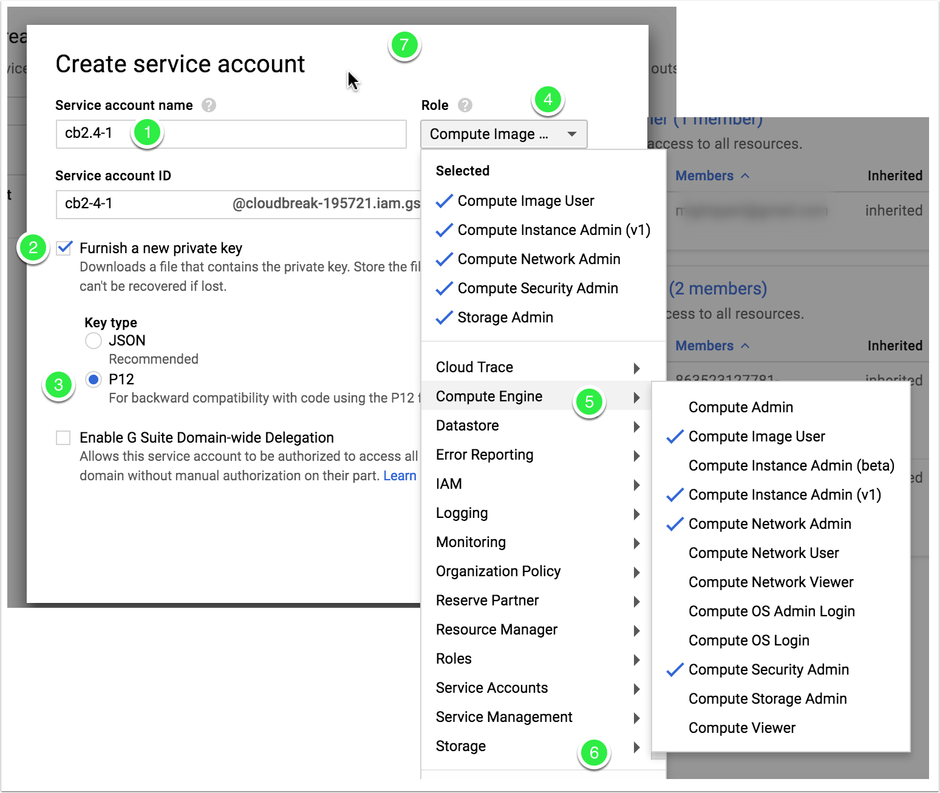Choose Compute OS Login from the submenu
940x793 pixels.
pyautogui.click(x=748, y=640)
